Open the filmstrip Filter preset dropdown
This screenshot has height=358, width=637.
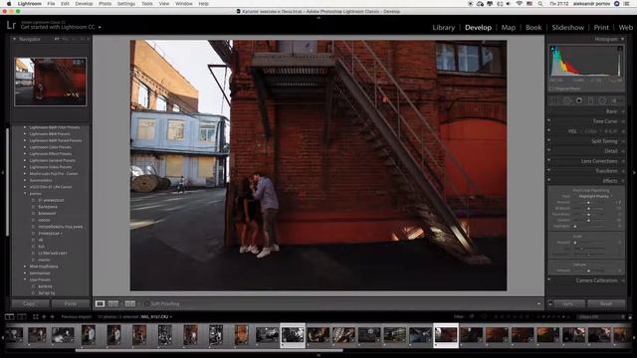[x=600, y=316]
